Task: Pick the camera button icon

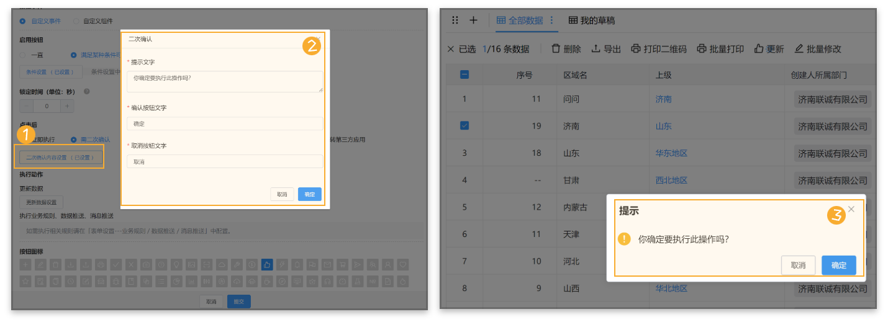Action: 146,265
